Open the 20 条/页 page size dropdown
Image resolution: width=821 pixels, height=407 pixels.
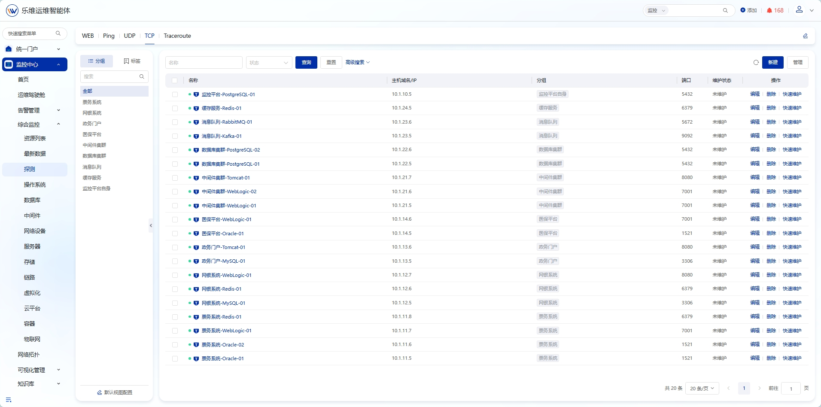702,389
